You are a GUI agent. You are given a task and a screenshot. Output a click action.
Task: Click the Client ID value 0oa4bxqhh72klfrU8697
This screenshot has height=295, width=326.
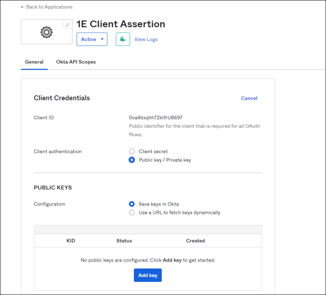[x=156, y=118]
